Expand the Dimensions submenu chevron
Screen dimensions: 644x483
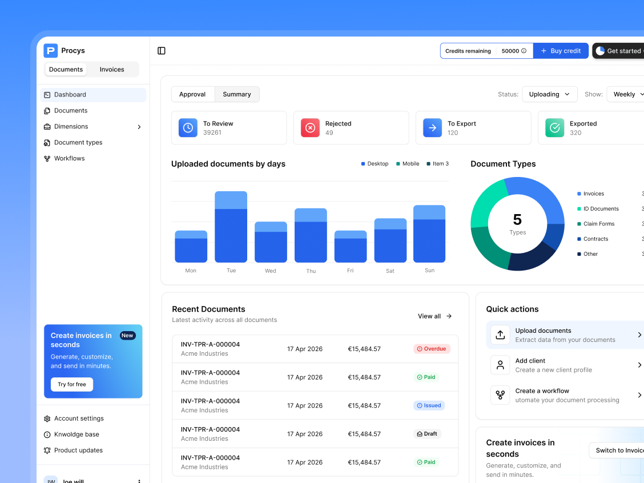click(x=139, y=127)
